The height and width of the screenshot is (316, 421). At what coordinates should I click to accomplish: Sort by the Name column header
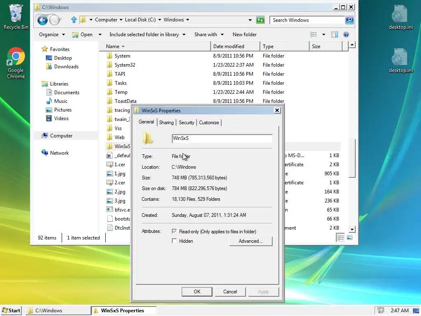(x=155, y=46)
